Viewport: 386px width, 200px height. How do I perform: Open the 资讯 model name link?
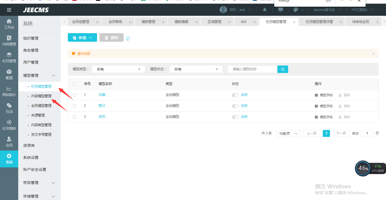pos(102,117)
